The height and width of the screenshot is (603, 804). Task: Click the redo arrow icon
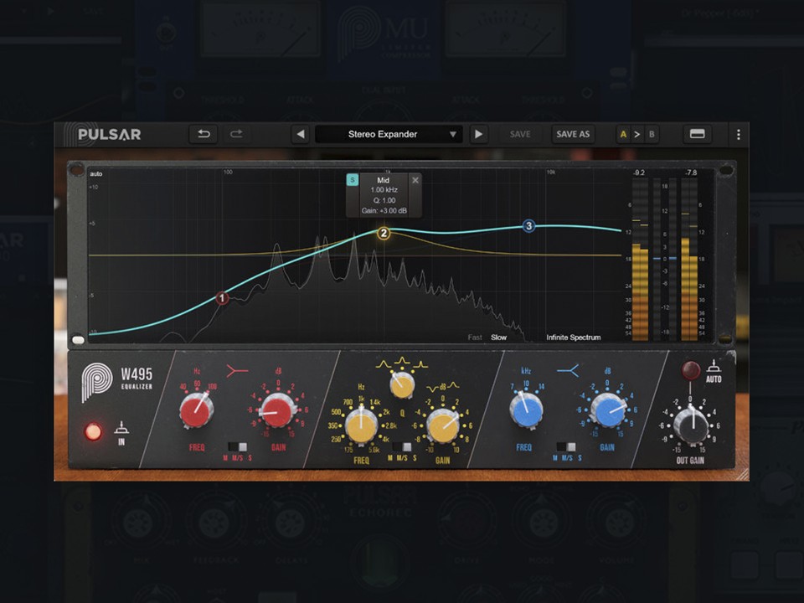point(238,134)
